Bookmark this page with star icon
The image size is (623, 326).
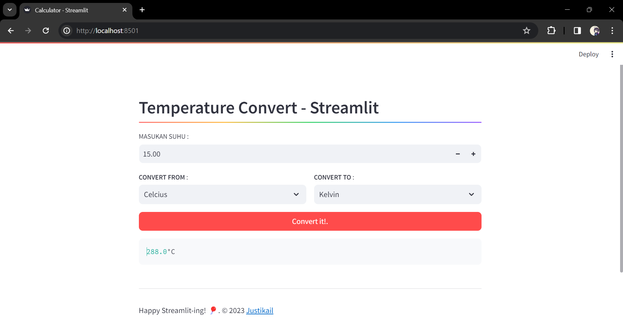(x=526, y=30)
